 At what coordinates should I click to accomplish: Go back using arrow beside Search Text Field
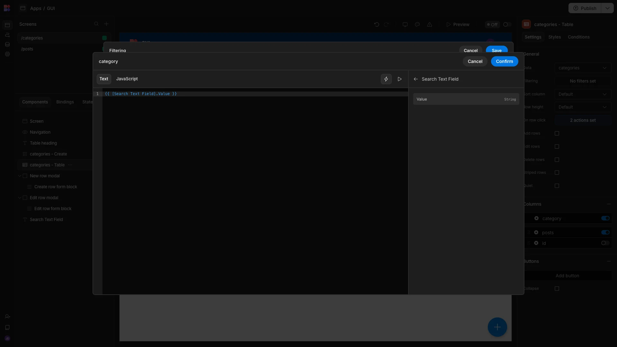416,79
